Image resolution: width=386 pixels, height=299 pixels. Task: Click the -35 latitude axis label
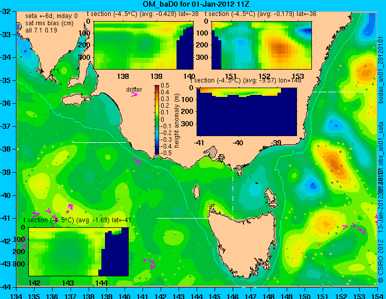[6, 80]
